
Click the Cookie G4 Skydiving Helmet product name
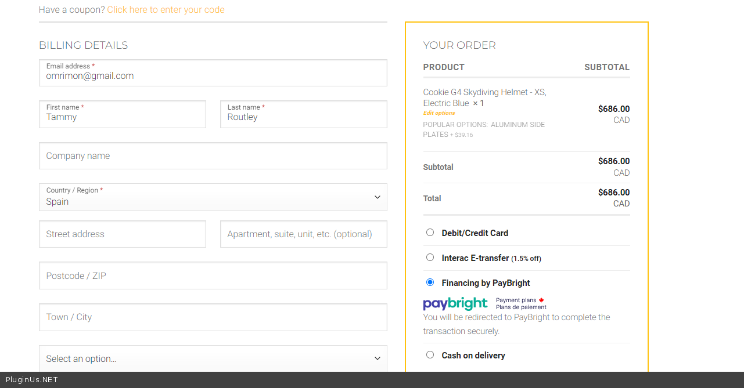484,92
